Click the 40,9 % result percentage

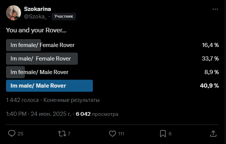click(x=209, y=86)
